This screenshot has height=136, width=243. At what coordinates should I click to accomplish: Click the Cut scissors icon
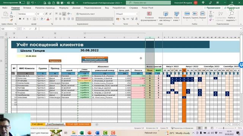click(x=11, y=13)
